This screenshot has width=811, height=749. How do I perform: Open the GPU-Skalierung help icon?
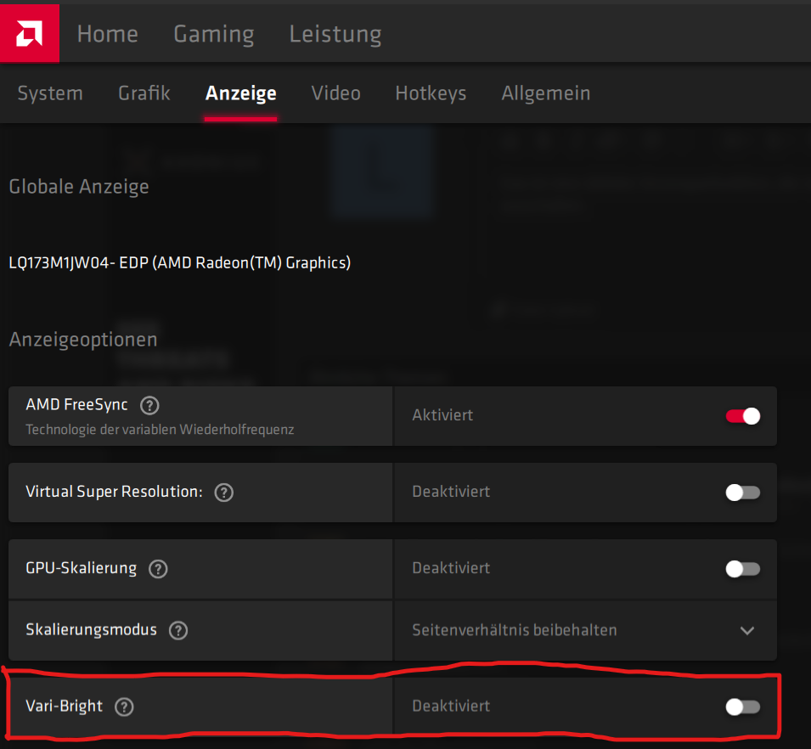158,569
